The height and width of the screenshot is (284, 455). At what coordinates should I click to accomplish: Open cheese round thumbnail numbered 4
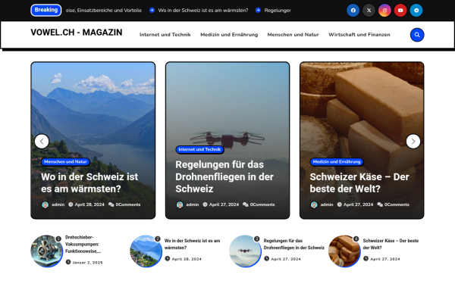coord(344,251)
